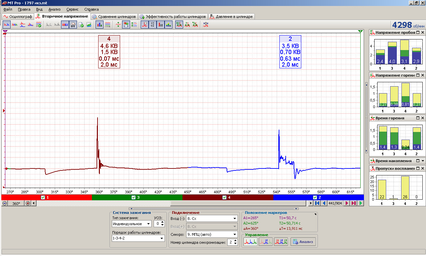Switch to the Осциллограф tab
Viewport: 426px width, 256px height.
[x=18, y=17]
